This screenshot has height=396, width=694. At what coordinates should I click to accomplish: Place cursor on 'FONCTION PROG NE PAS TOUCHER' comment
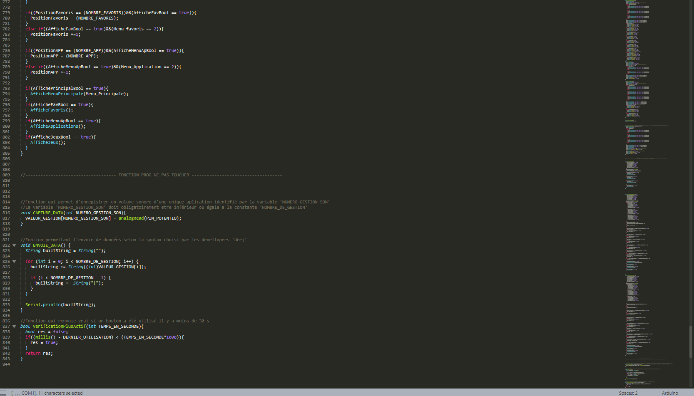(154, 175)
